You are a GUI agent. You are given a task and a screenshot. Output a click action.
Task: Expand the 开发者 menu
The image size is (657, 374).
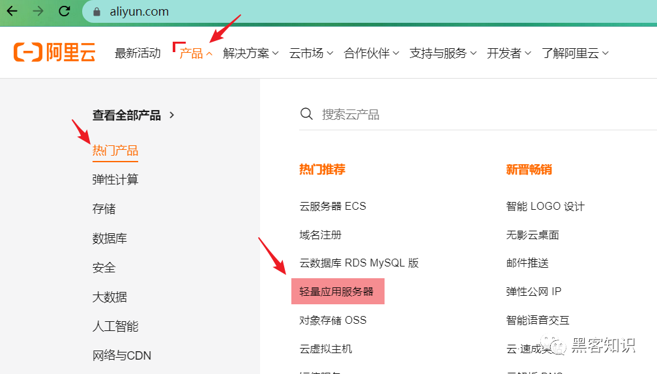point(508,53)
